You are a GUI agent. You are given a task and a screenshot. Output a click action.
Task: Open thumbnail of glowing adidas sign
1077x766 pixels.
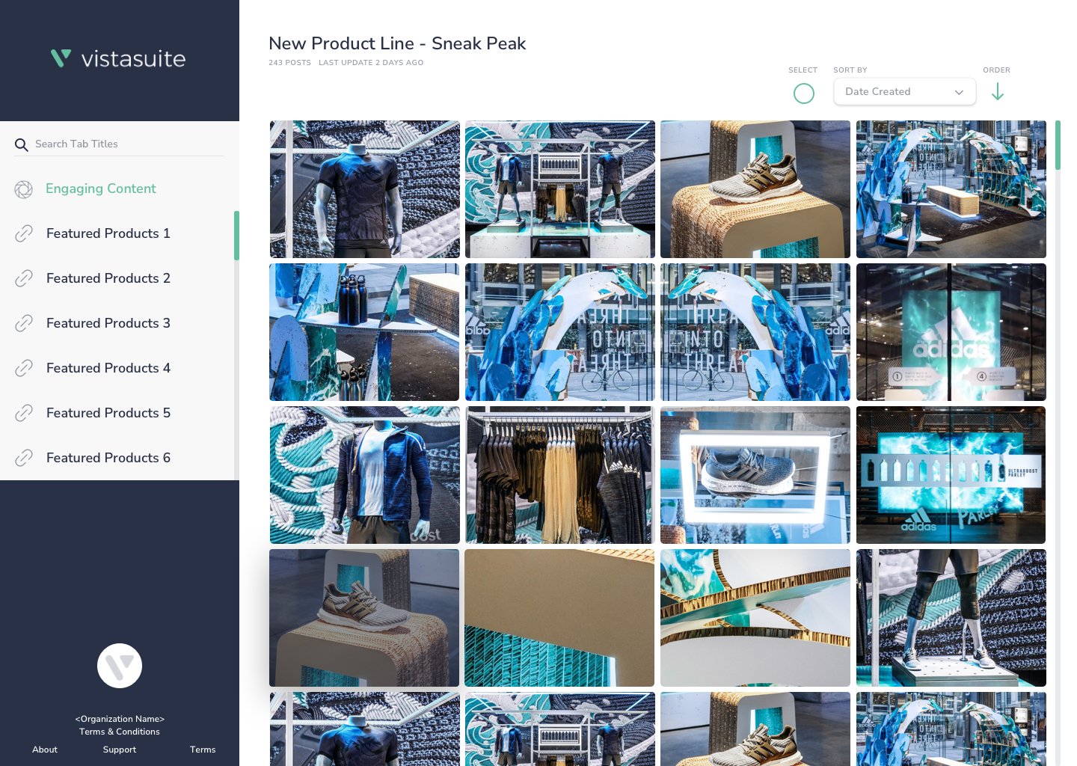pyautogui.click(x=951, y=332)
